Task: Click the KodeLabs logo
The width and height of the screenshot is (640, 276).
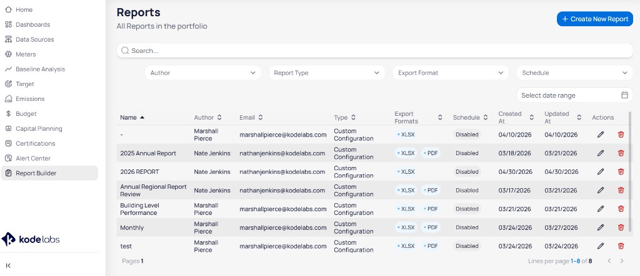Action: [x=31, y=239]
